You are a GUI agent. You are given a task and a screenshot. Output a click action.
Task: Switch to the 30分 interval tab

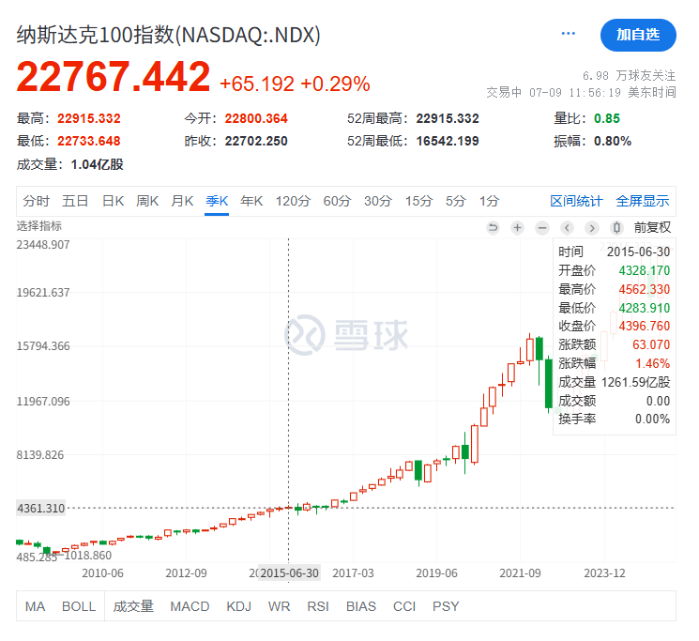(377, 201)
